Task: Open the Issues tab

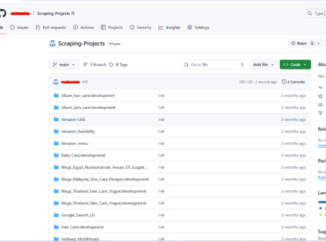Action: [x=19, y=27]
